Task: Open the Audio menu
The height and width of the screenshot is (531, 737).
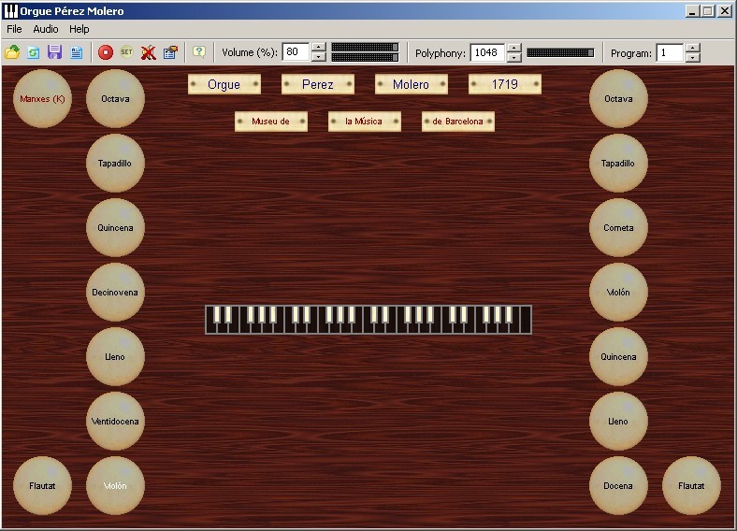Action: (x=46, y=29)
